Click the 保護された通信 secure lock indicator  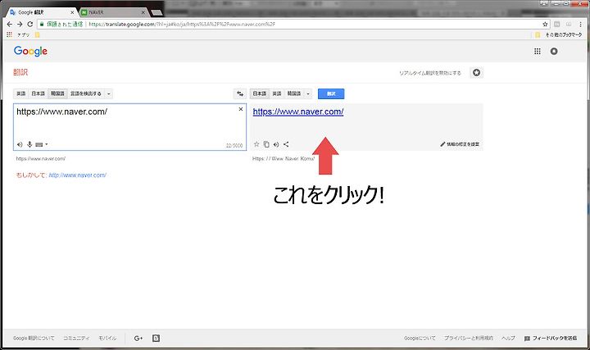[x=61, y=24]
